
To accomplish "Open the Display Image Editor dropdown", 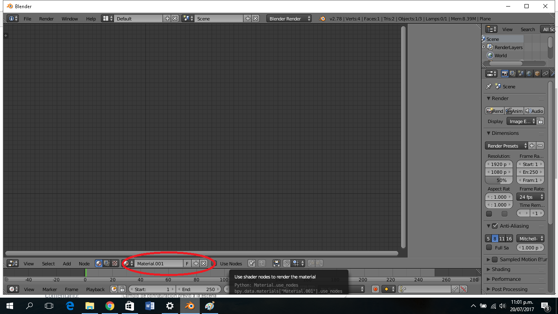I will [x=521, y=121].
